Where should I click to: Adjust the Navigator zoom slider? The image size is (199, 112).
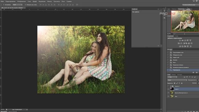[x=184, y=34]
